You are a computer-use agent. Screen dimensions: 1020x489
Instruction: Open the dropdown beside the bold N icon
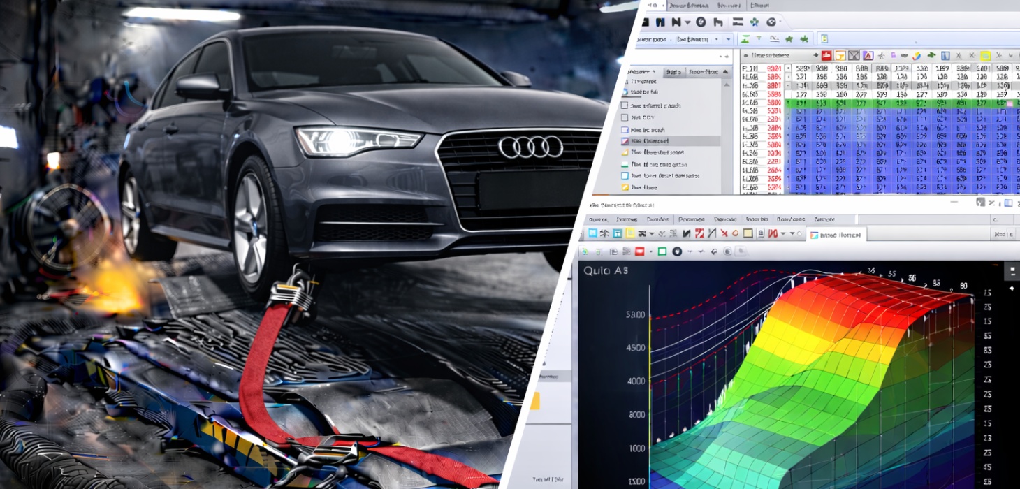coord(687,22)
